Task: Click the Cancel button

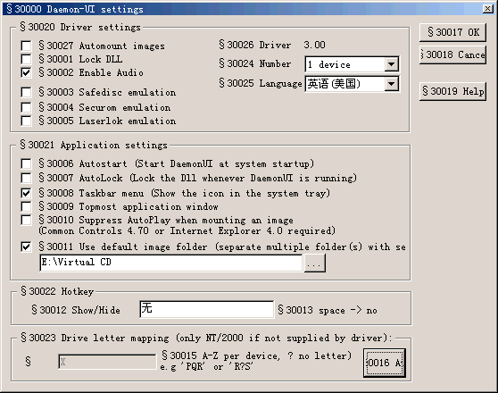Action: pyautogui.click(x=452, y=55)
